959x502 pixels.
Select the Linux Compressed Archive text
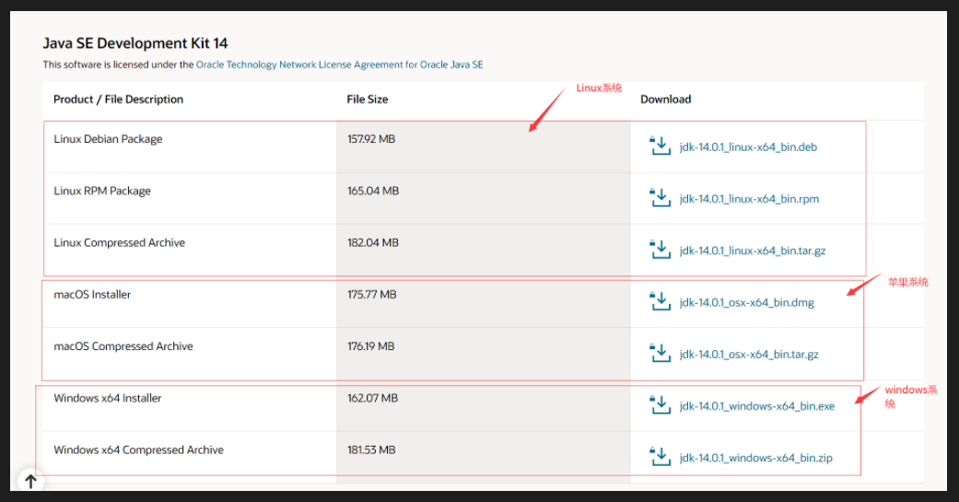pos(119,243)
